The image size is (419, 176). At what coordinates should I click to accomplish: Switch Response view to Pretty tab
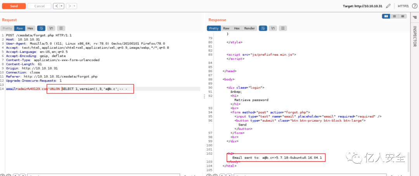(x=214, y=28)
